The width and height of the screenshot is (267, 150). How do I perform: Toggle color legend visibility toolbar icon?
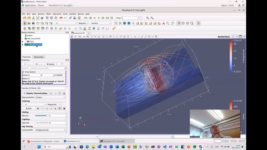coord(25,23)
